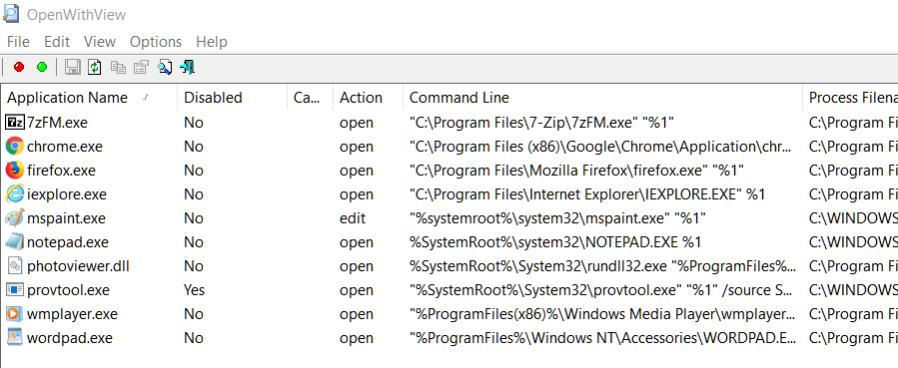Image resolution: width=898 pixels, height=368 pixels.
Task: Open the File menu
Action: [18, 42]
